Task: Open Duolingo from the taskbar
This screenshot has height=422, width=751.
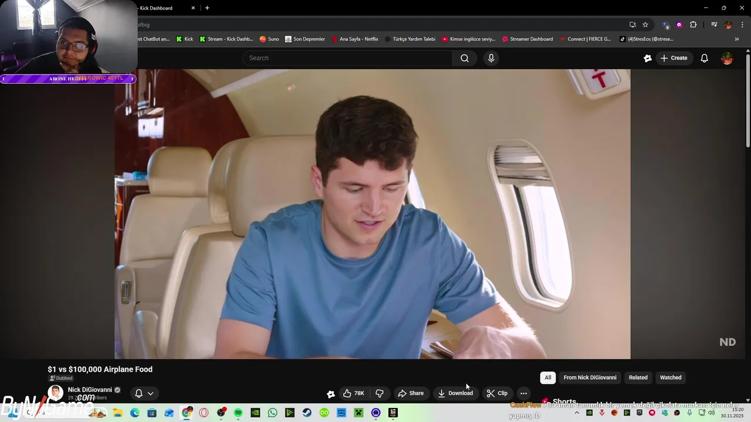Action: pos(324,413)
